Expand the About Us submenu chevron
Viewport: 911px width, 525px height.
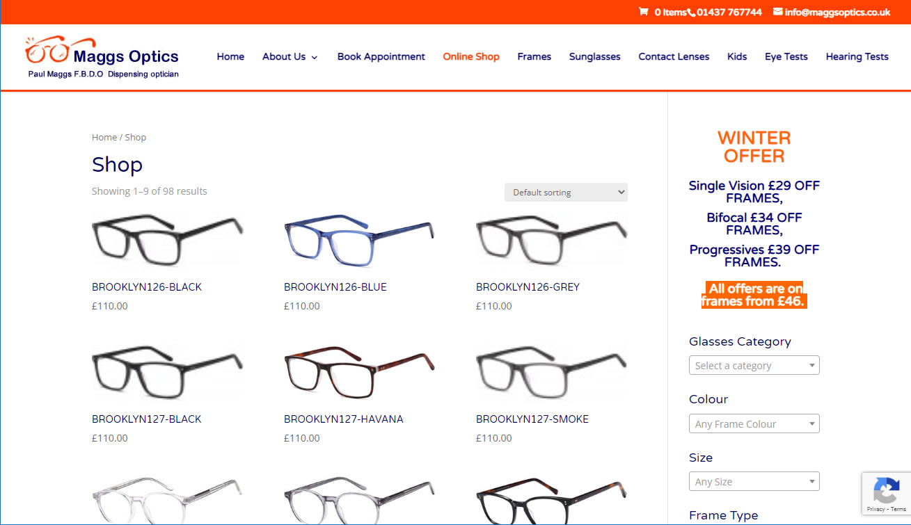315,57
